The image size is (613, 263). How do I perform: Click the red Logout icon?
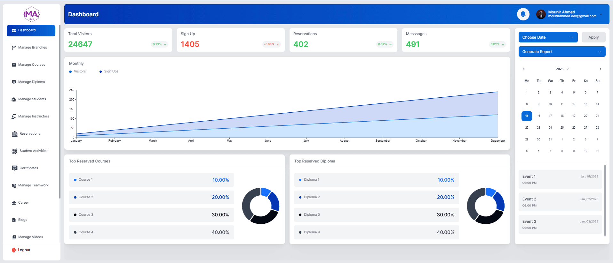(x=14, y=250)
